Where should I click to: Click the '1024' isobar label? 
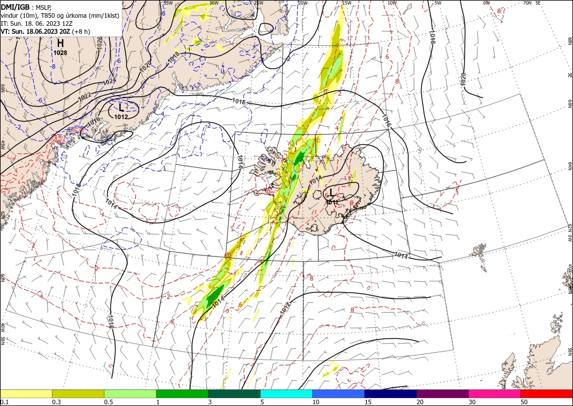click(x=109, y=82)
